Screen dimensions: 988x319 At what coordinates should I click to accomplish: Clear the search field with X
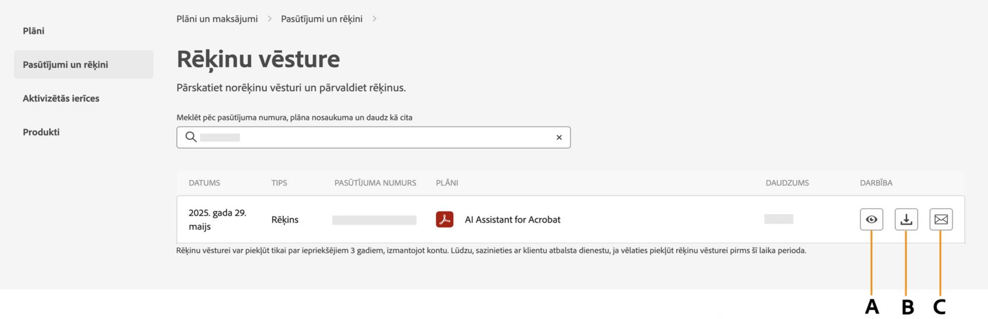(x=559, y=137)
